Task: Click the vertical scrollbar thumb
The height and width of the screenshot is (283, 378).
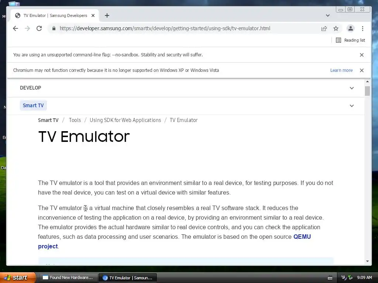Action: click(x=367, y=91)
